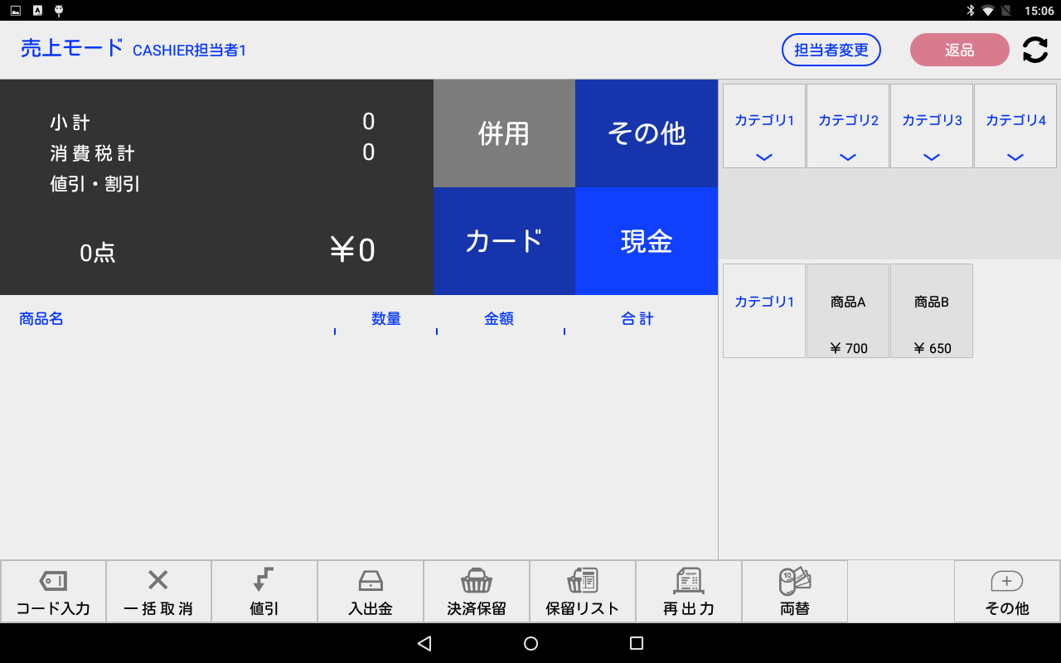The image size is (1061, 663).
Task: Open 入出金 cash drawer function
Action: (371, 592)
